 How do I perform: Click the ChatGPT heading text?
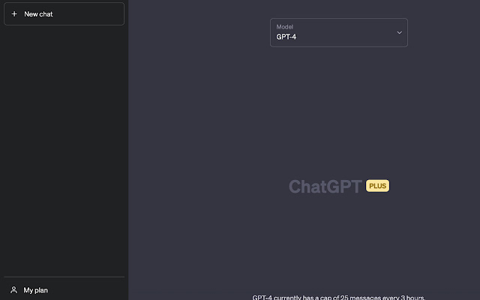[325, 186]
